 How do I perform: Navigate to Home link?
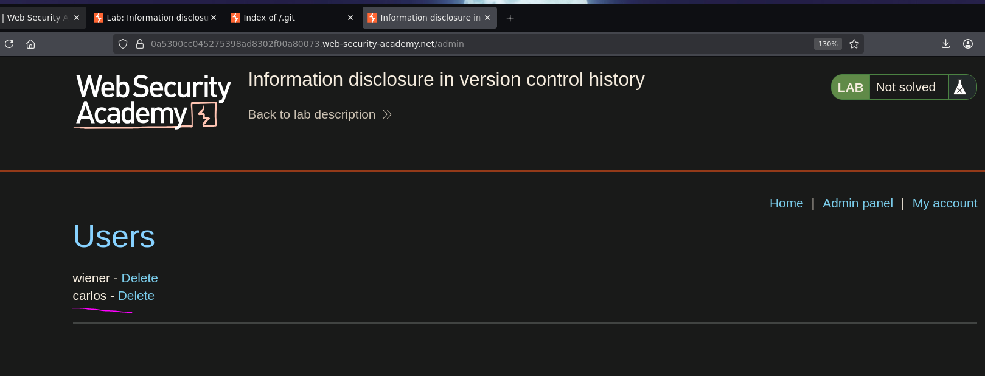[786, 203]
